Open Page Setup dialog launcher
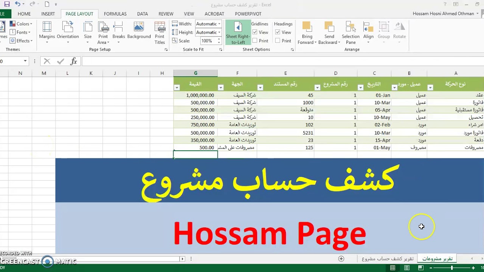Viewport: 484px width, 272px height. pos(166,50)
